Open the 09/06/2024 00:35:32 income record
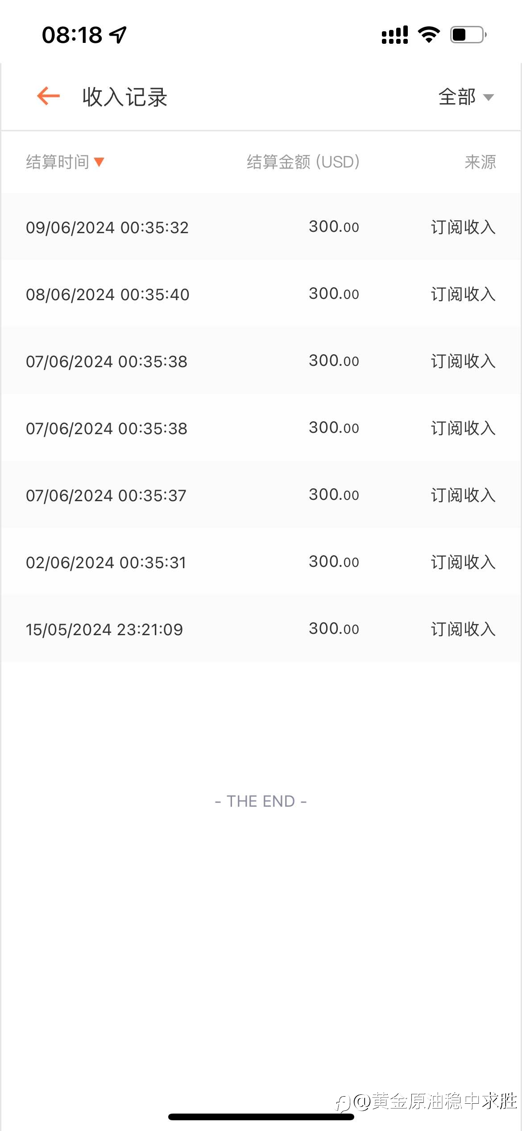The height and width of the screenshot is (1131, 522). (x=261, y=227)
